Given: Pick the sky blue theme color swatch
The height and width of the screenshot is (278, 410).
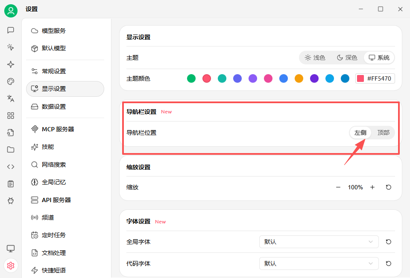Looking at the screenshot, I should pos(330,78).
